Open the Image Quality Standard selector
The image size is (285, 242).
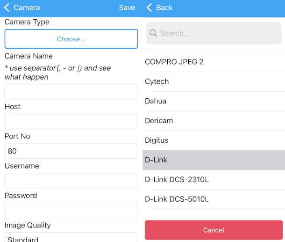coord(71,238)
